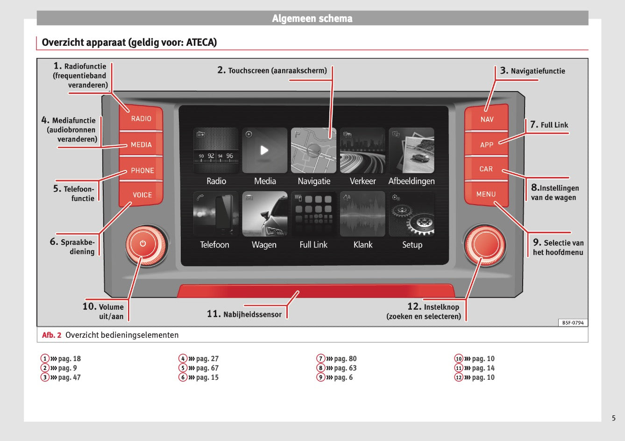Open the Wagen tile
The height and width of the screenshot is (441, 625).
pyautogui.click(x=264, y=214)
